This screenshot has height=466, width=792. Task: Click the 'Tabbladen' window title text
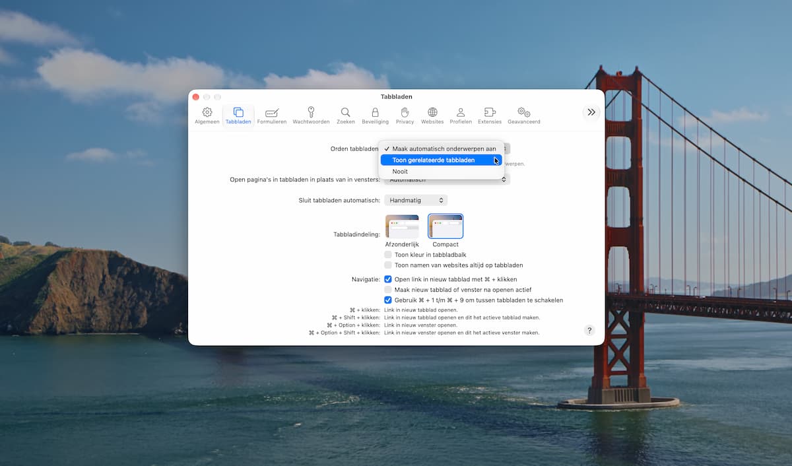pyautogui.click(x=396, y=97)
